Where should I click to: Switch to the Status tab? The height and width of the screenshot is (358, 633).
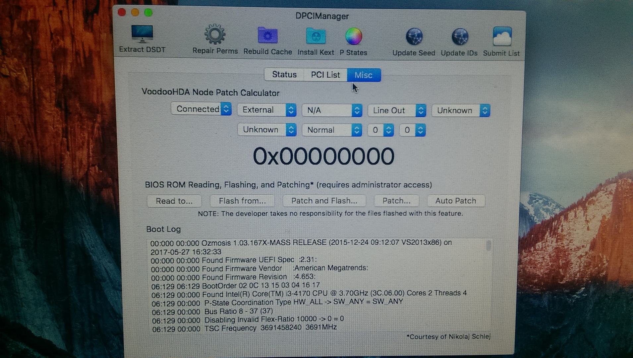click(x=284, y=75)
